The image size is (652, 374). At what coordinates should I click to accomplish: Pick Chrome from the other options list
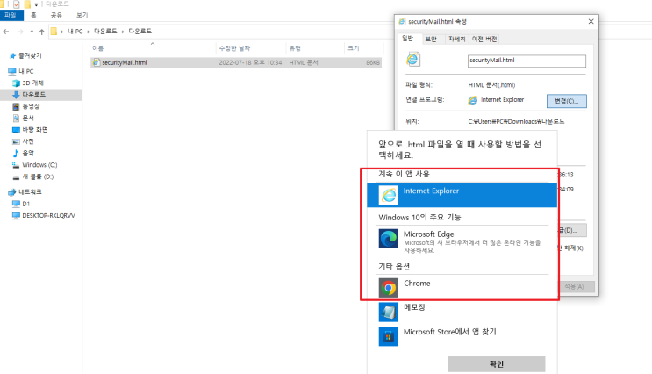462,287
